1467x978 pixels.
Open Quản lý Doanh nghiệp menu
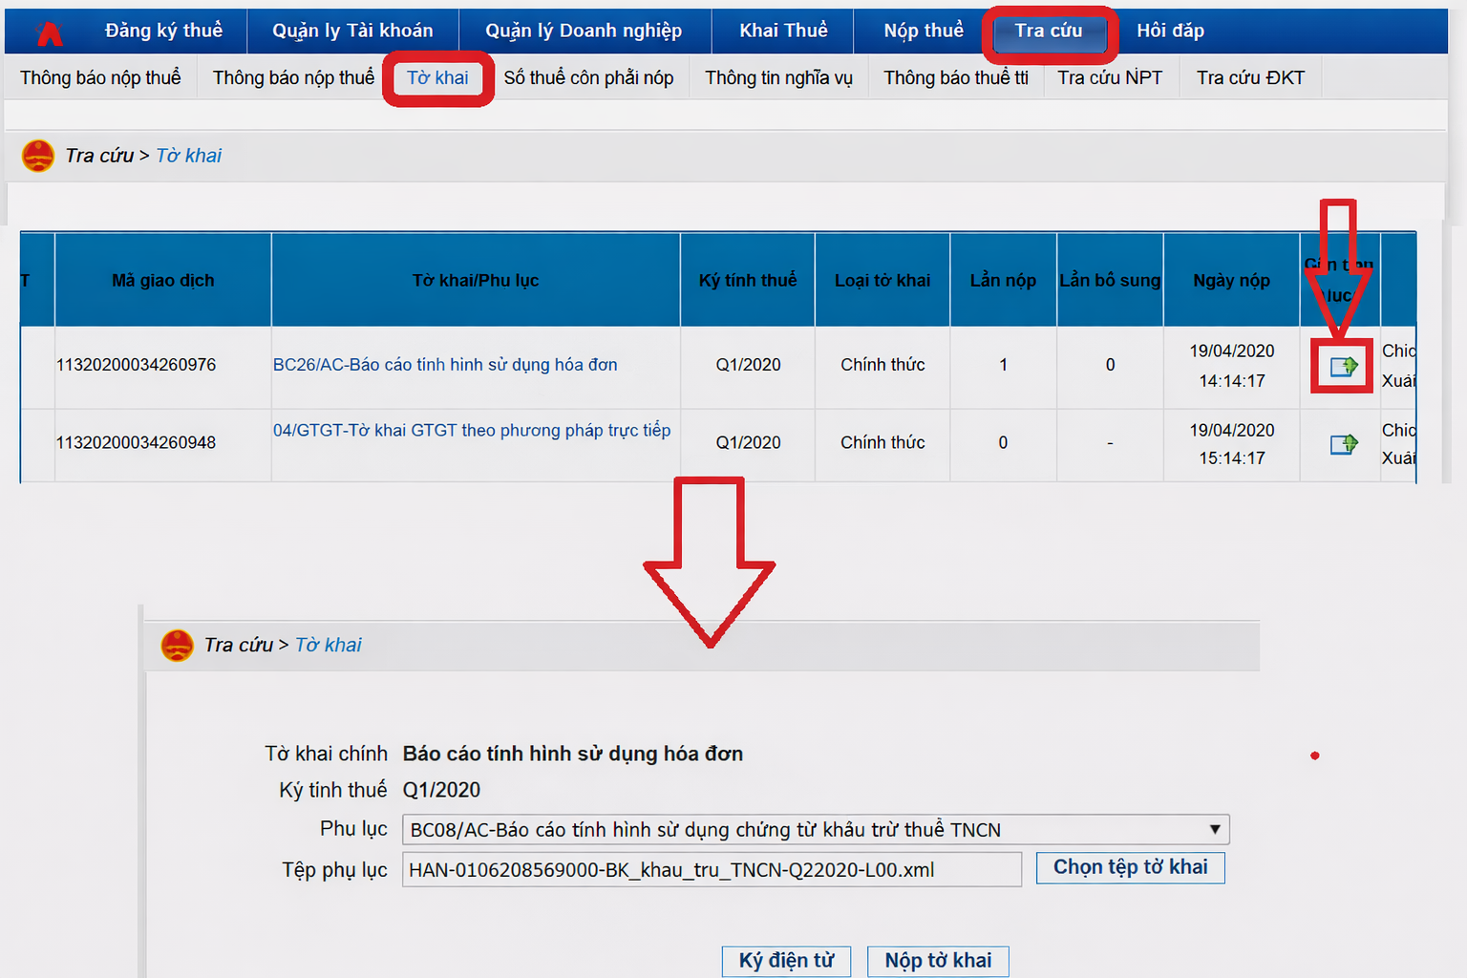[x=584, y=32]
